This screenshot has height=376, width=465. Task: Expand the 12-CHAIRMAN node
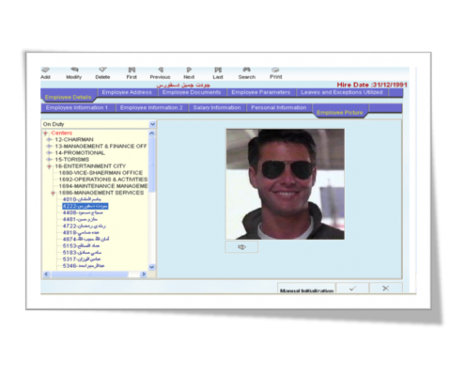[49, 139]
